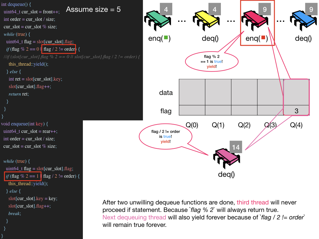Click the data cell above Q(0)
The width and height of the screenshot is (319, 239).
tap(192, 92)
